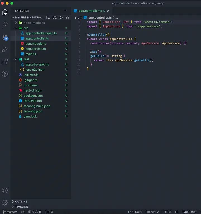The height and width of the screenshot is (214, 201).
Task: Open the Search view in activity bar
Action: 5,24
